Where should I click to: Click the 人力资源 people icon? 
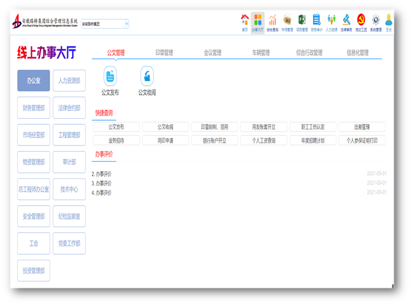point(332,22)
